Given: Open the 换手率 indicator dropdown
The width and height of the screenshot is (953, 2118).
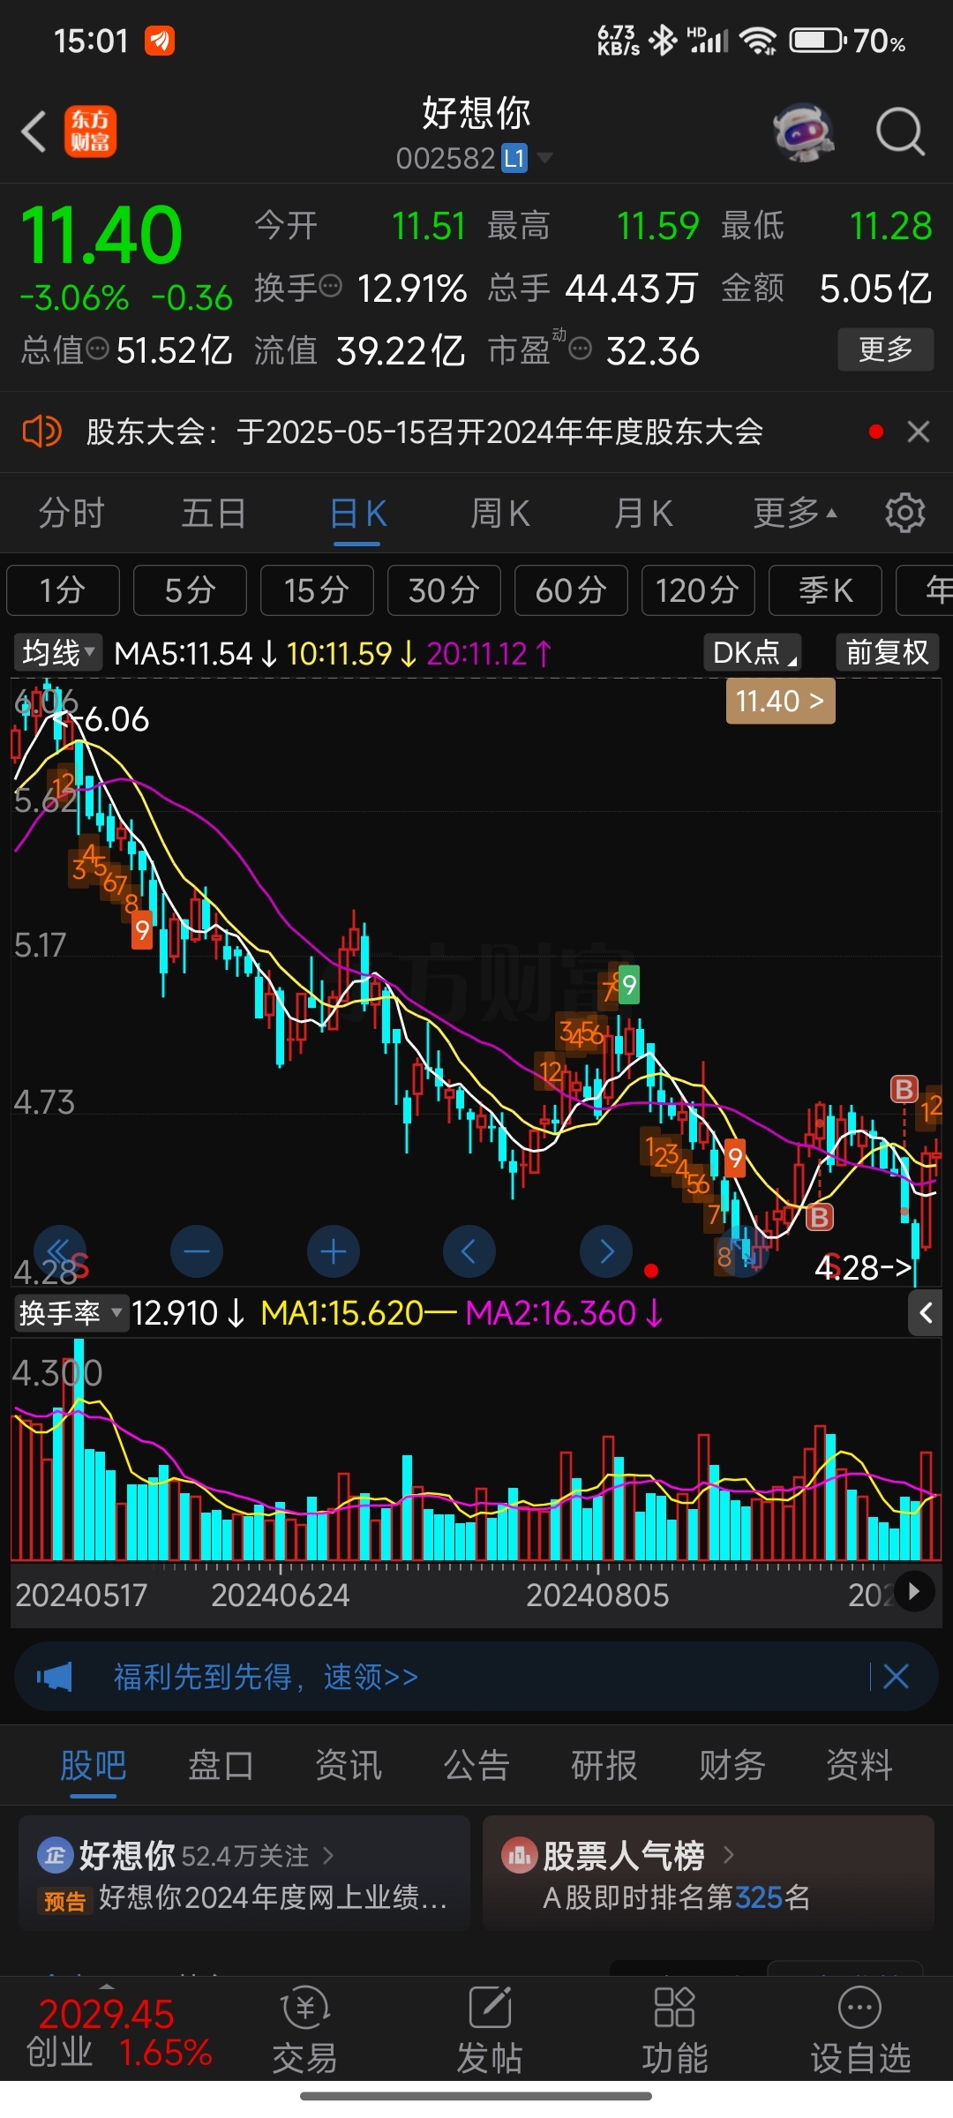Looking at the screenshot, I should [x=71, y=1313].
